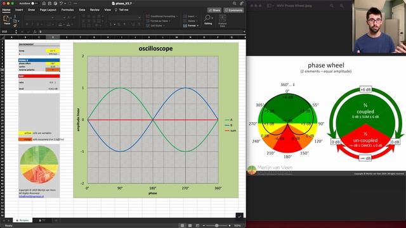Open the Page Layout ribbon tab

coord(48,10)
